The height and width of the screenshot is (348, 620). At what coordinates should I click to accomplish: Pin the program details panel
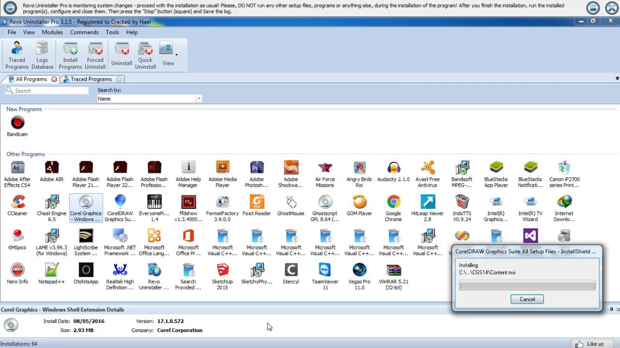tap(611, 309)
